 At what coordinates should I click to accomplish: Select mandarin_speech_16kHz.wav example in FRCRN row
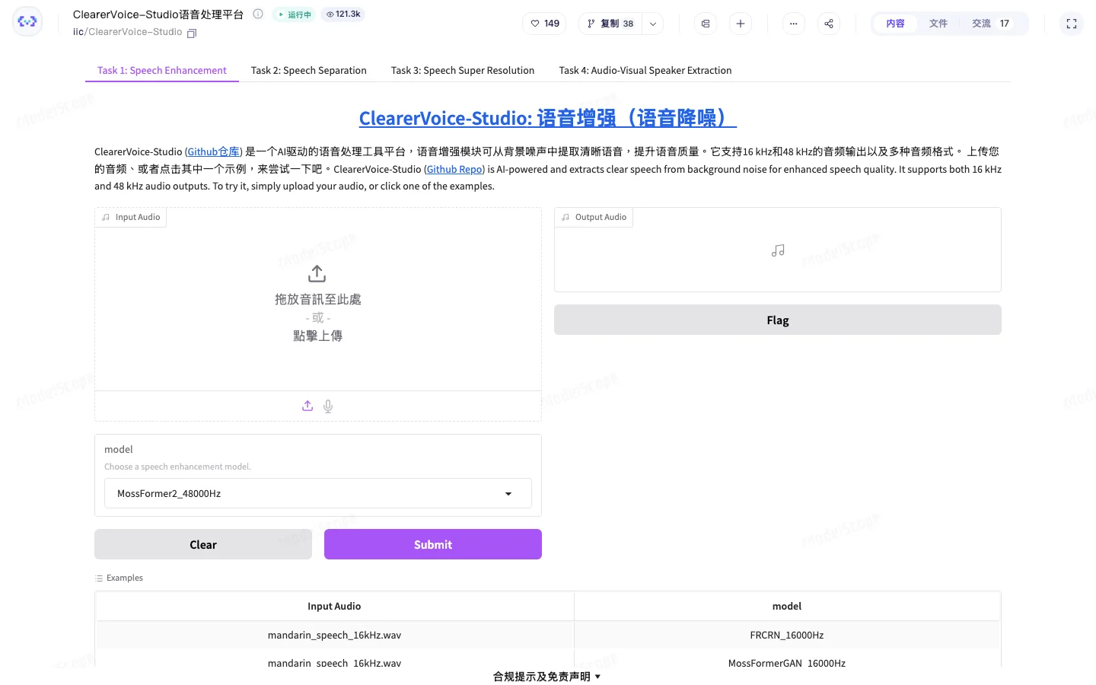(334, 635)
